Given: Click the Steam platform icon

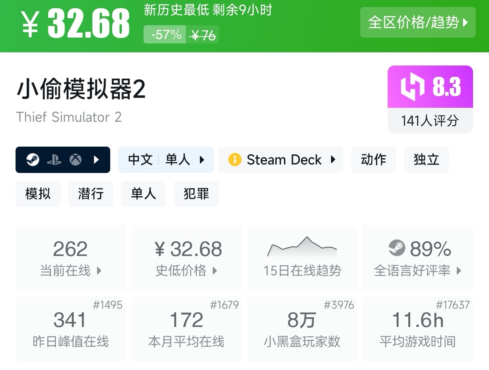Looking at the screenshot, I should (x=33, y=159).
